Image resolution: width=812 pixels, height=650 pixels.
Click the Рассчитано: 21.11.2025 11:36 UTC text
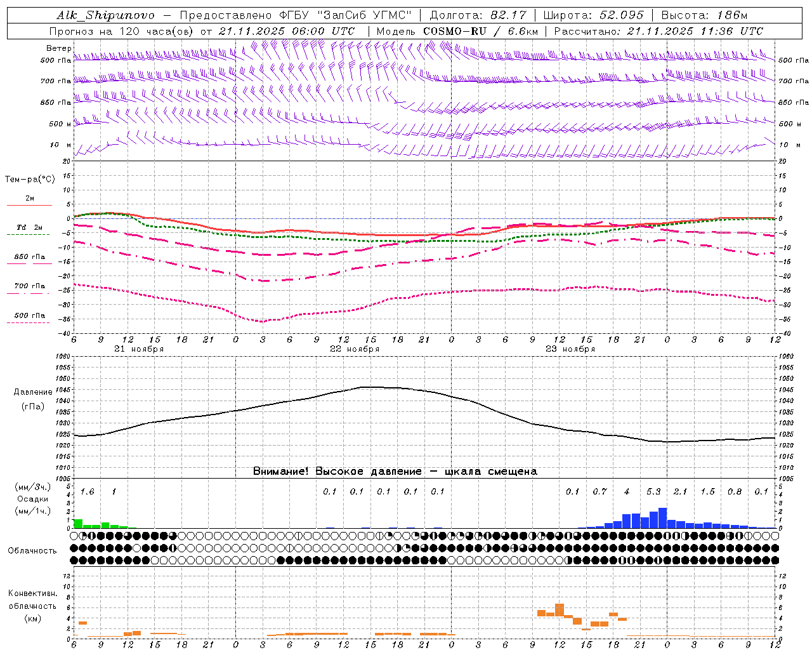point(658,31)
